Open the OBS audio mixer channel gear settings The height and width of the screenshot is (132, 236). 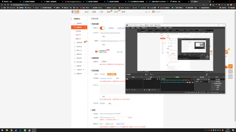point(193,82)
